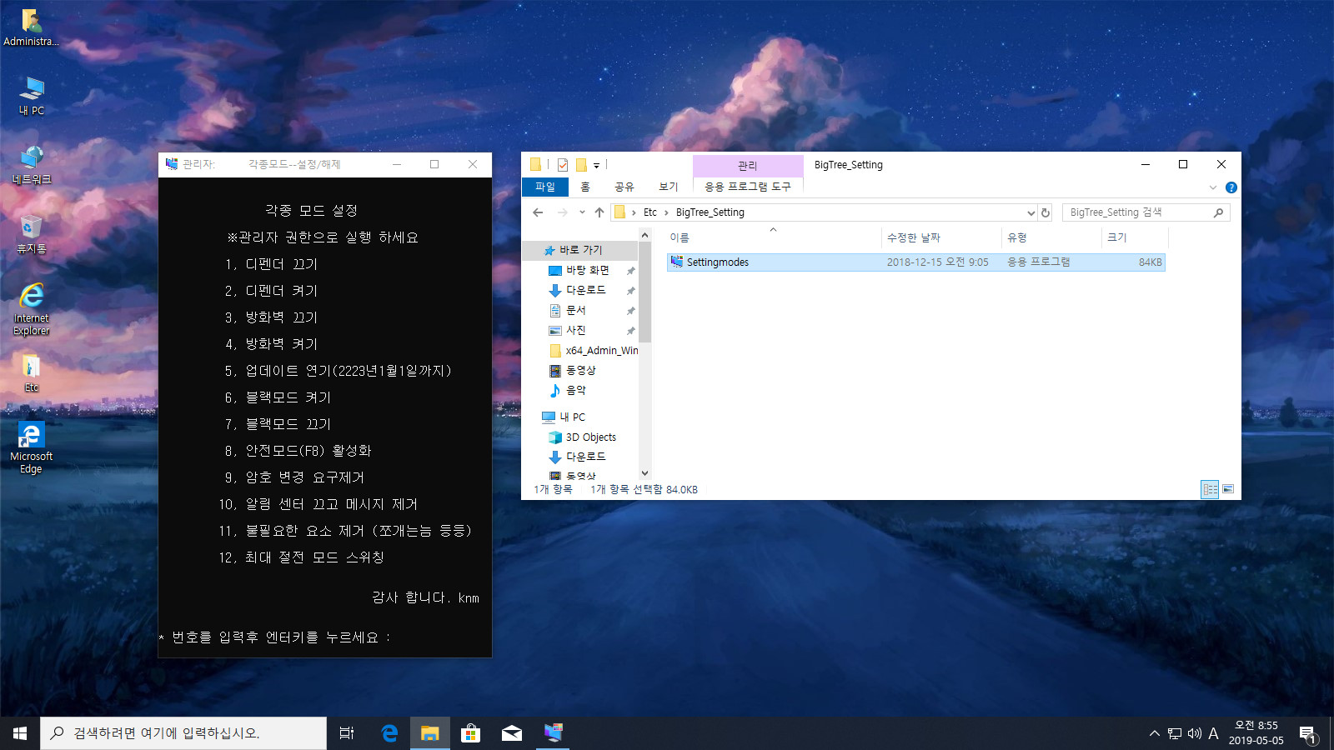This screenshot has height=750, width=1334.
Task: Open Edge browser from taskbar
Action: pyautogui.click(x=389, y=733)
